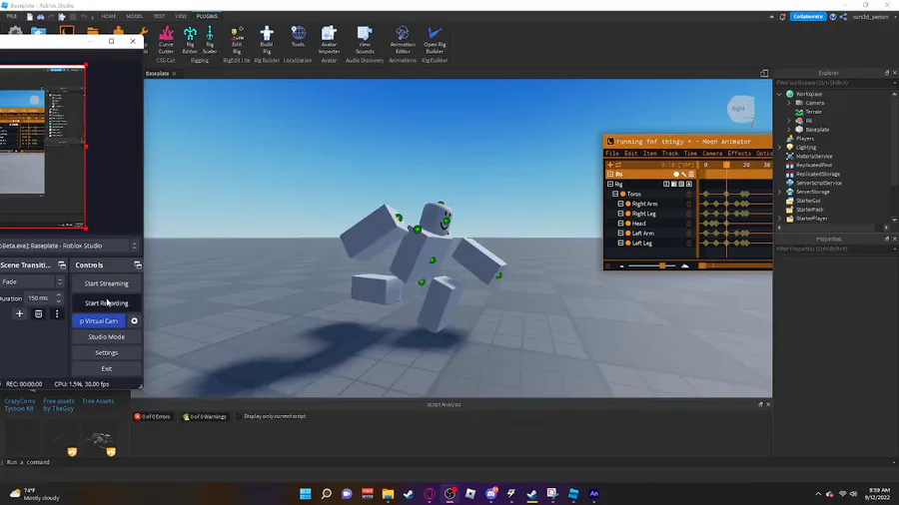The width and height of the screenshot is (899, 505).
Task: Click Start Streaming in OBS
Action: tap(107, 283)
